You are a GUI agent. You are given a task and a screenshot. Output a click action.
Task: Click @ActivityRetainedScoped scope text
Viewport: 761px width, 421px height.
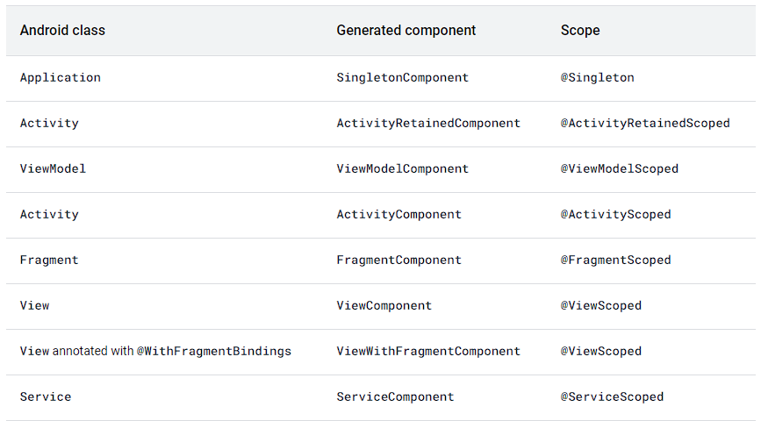tap(645, 123)
